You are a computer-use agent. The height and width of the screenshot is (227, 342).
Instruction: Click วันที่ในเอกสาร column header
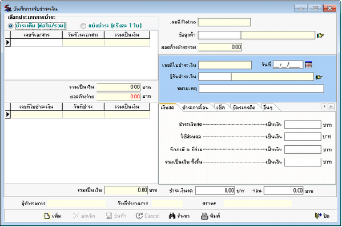(x=83, y=35)
